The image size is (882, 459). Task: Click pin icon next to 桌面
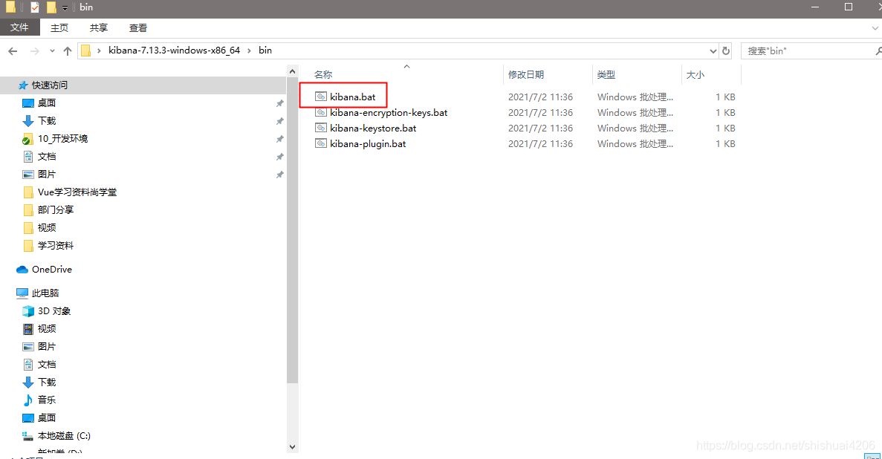click(279, 103)
